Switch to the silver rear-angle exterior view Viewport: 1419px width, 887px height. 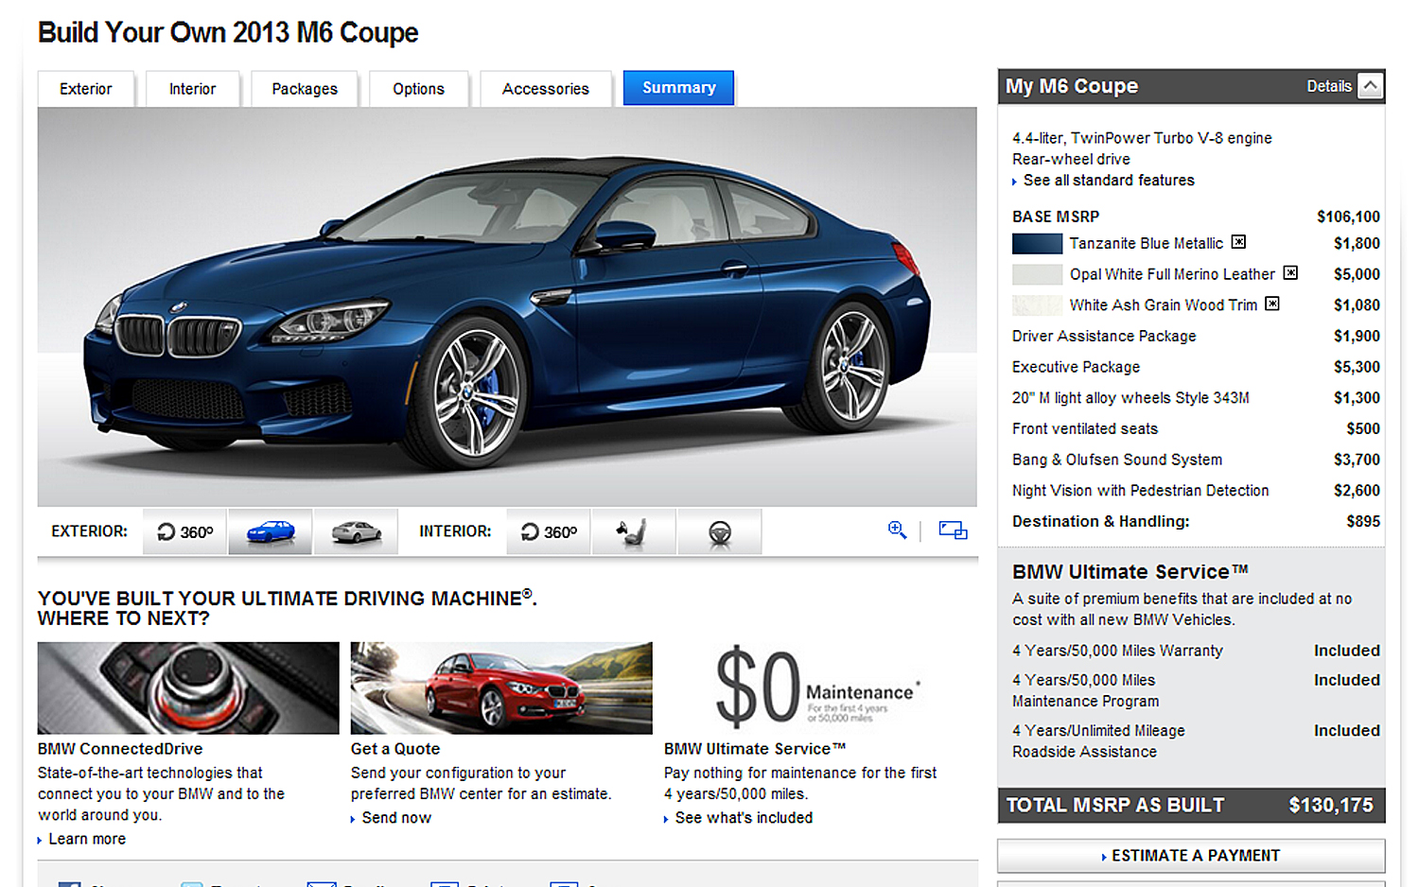[356, 531]
